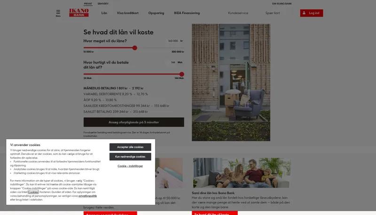The width and height of the screenshot is (376, 215).
Task: Open the Lån menu
Action: 104,13
